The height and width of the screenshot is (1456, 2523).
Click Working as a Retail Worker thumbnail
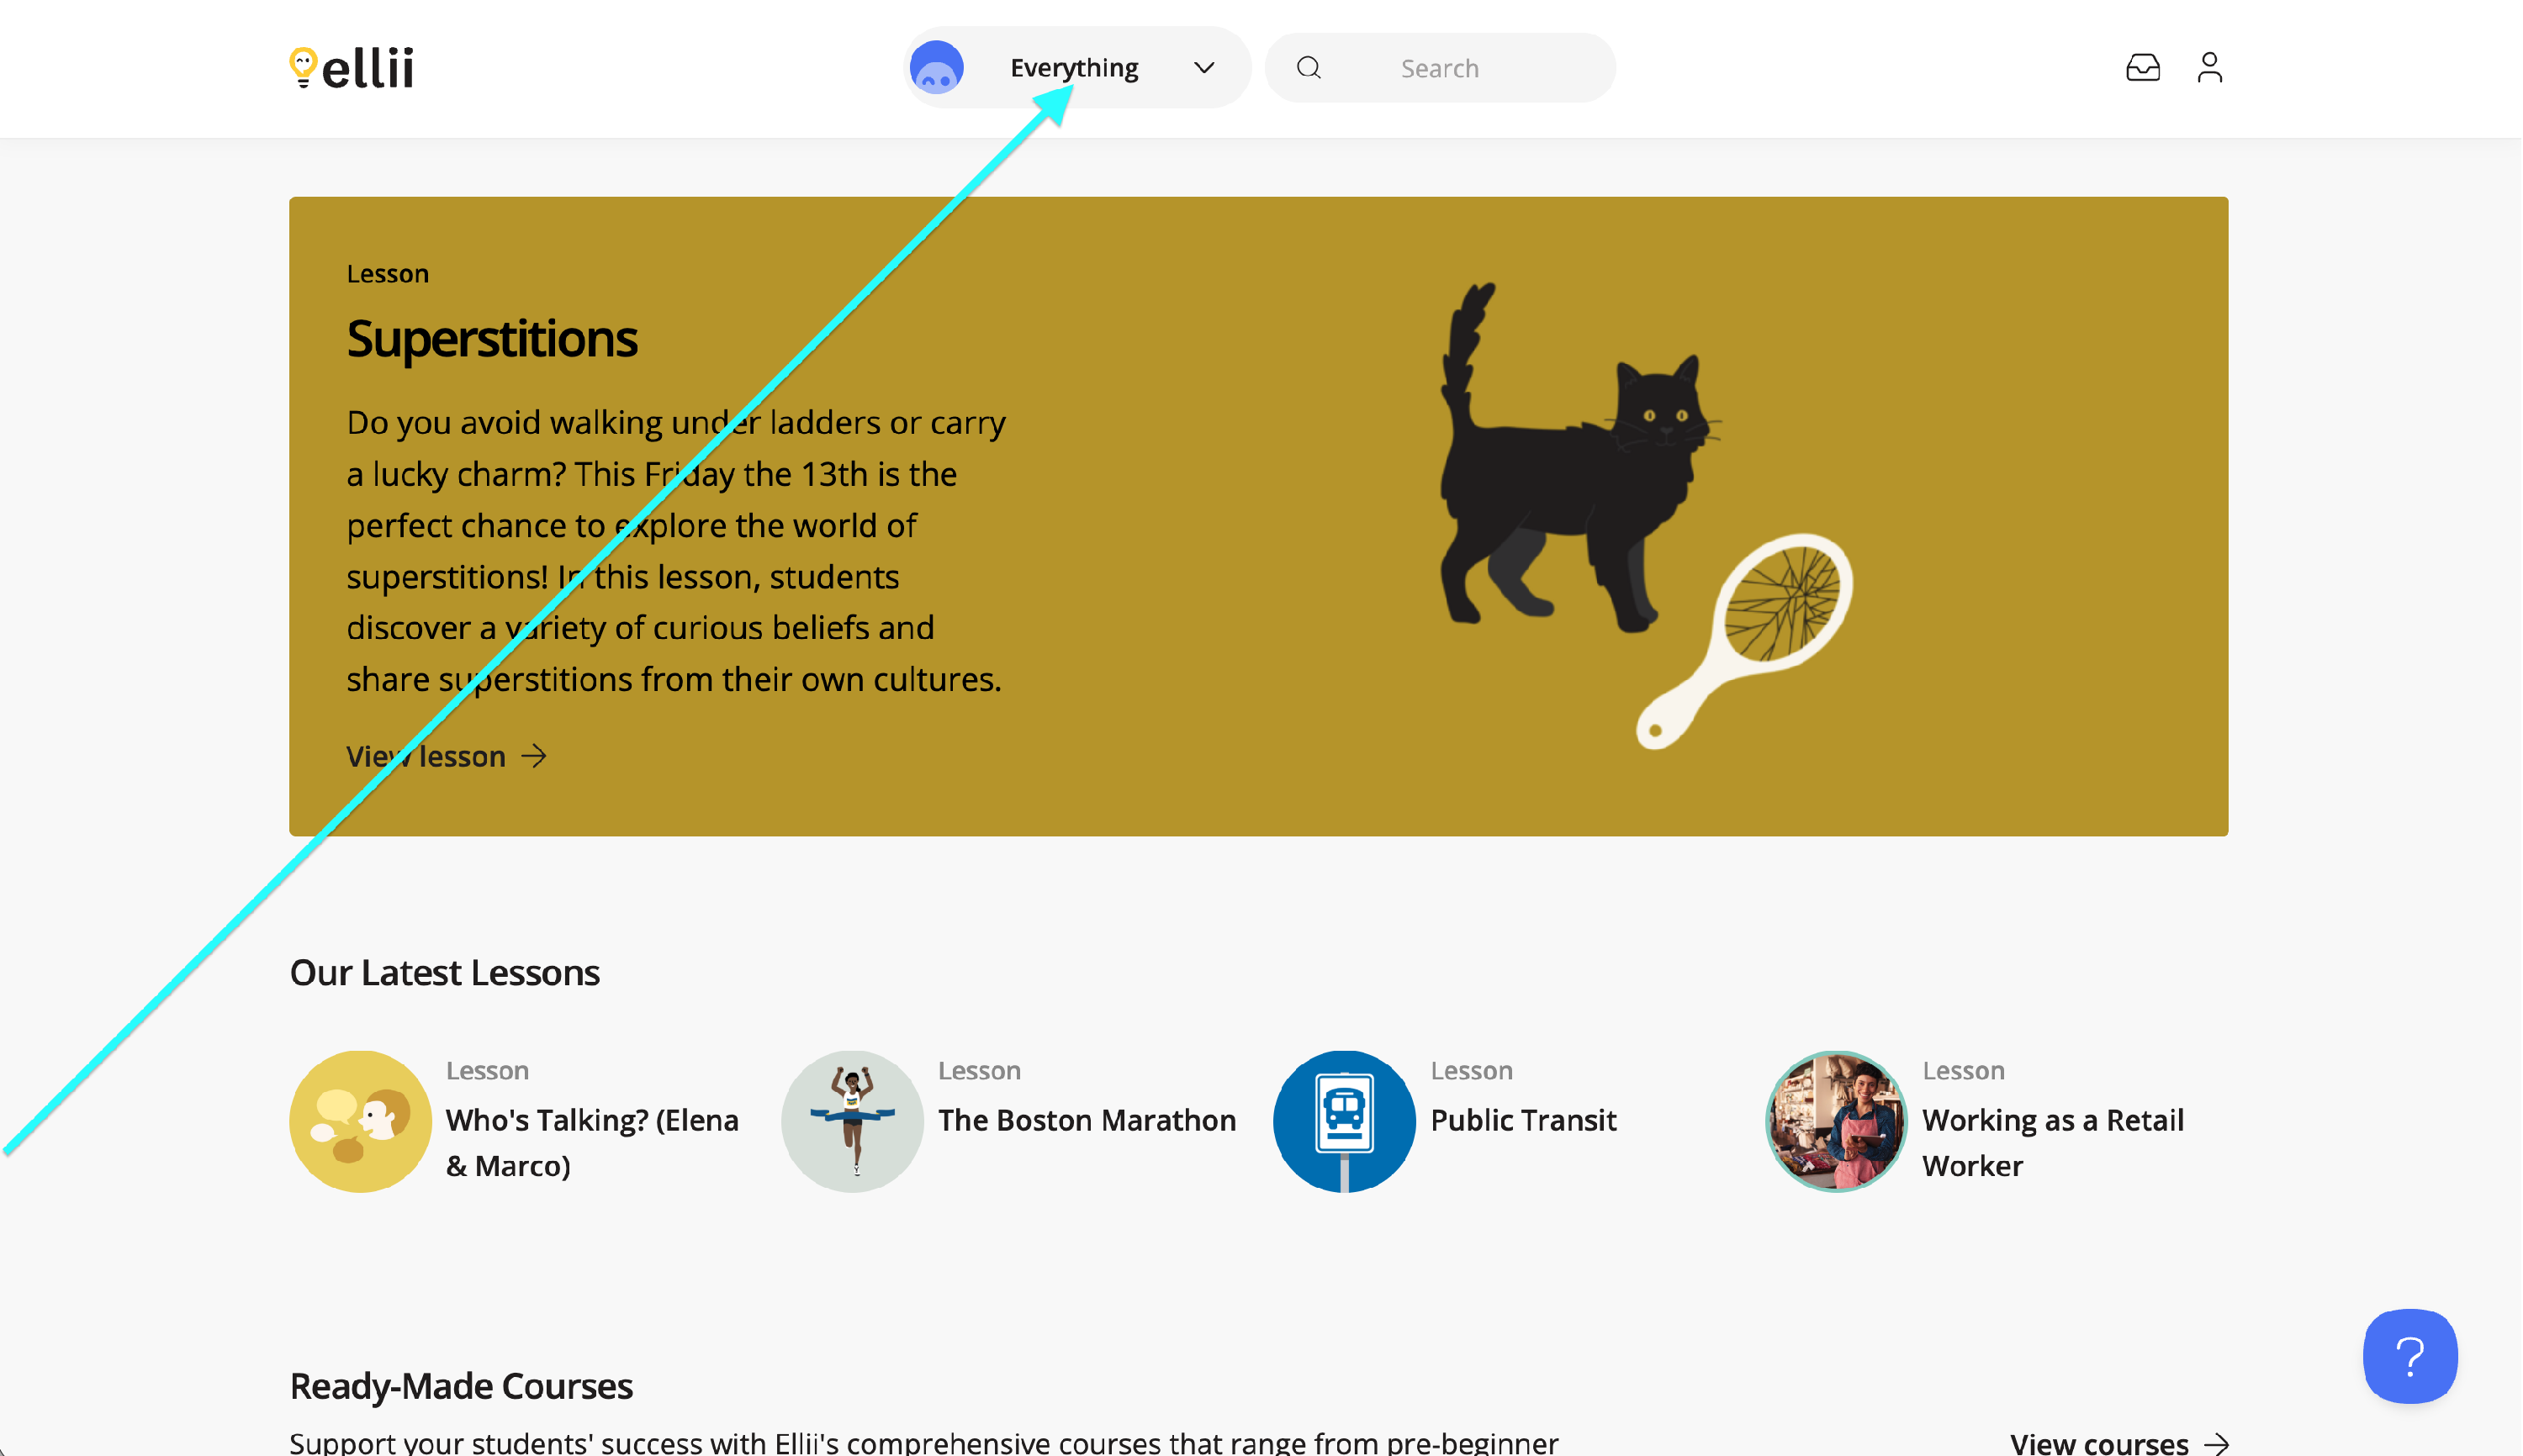[1836, 1121]
